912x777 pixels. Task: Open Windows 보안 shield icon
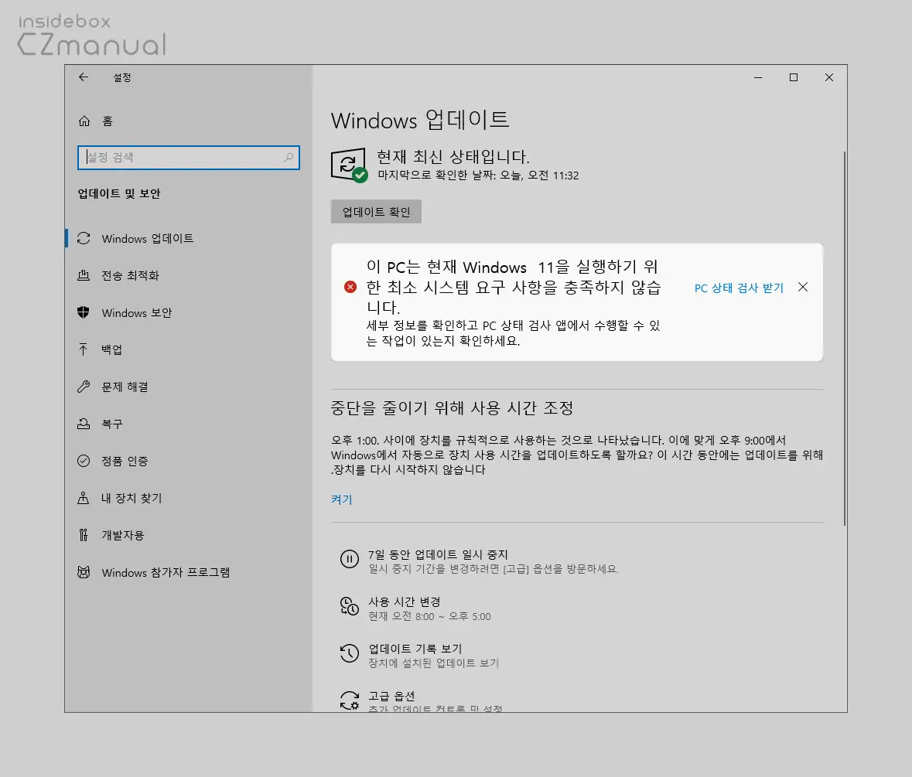(84, 312)
